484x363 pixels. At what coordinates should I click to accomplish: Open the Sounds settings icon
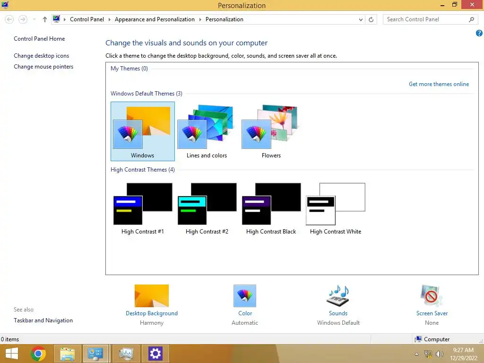tap(338, 296)
